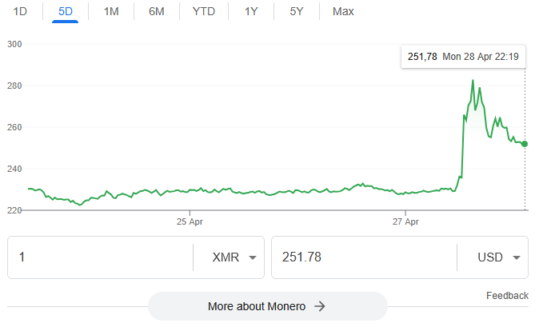Click the XMR amount input field
543x327 pixels.
point(101,257)
